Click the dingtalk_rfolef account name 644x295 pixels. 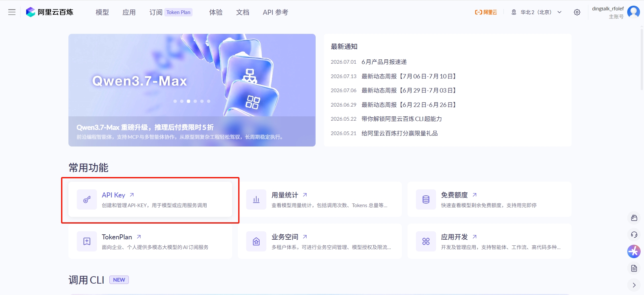[x=608, y=9]
